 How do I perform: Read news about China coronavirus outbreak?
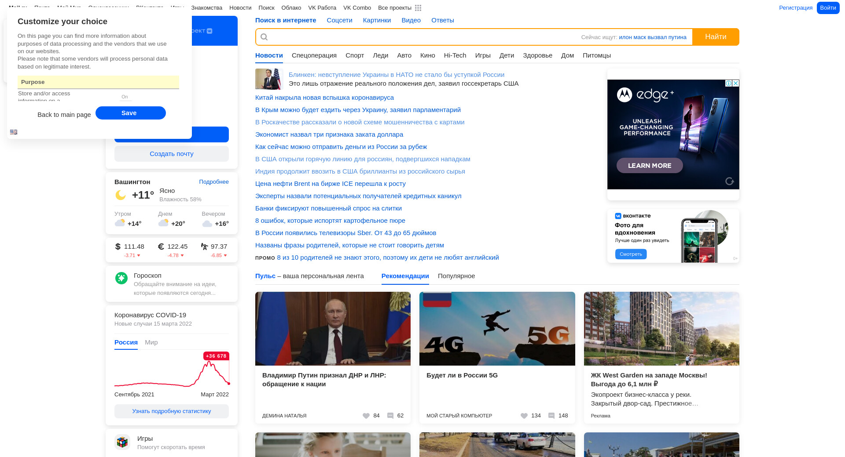[x=324, y=98]
